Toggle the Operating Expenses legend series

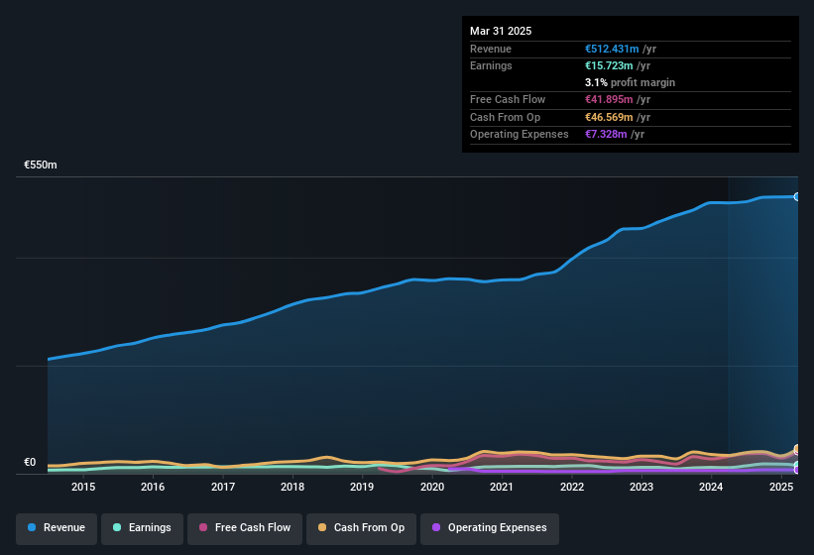click(x=490, y=528)
